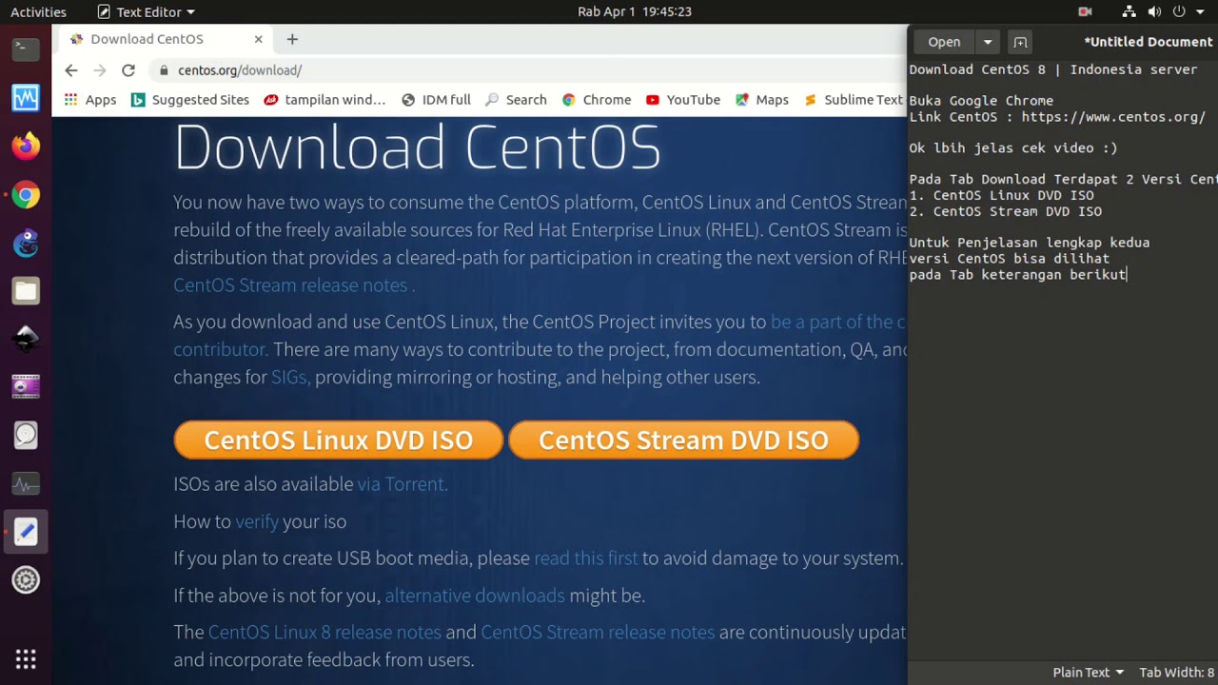This screenshot has height=685, width=1218.
Task: Open Chrome bookmark in bookmarks bar
Action: [597, 100]
